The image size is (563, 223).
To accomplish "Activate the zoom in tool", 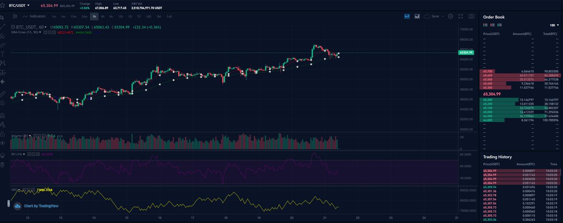I will 3,103.
